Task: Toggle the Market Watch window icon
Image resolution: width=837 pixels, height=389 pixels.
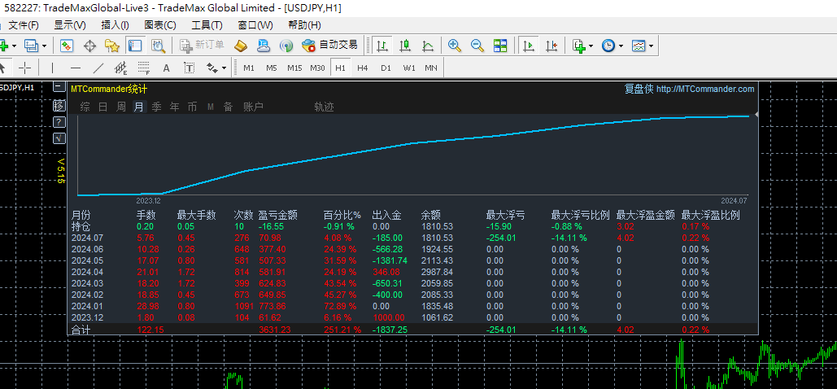Action: pyautogui.click(x=67, y=46)
